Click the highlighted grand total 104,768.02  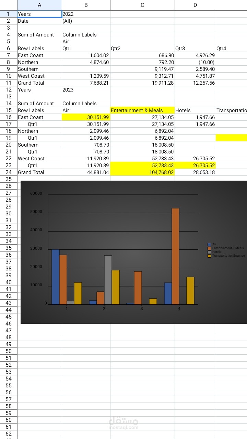point(142,172)
